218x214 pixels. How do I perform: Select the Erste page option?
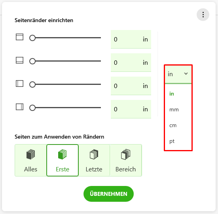click(x=63, y=160)
